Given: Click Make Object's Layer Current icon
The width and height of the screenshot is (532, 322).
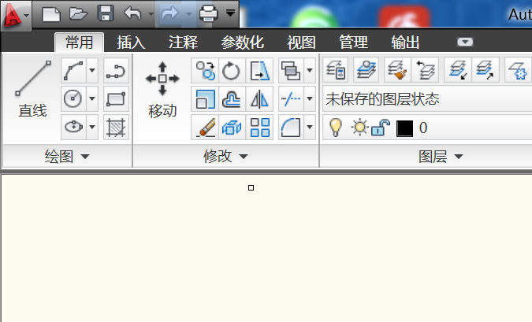Looking at the screenshot, I should pyautogui.click(x=366, y=70).
